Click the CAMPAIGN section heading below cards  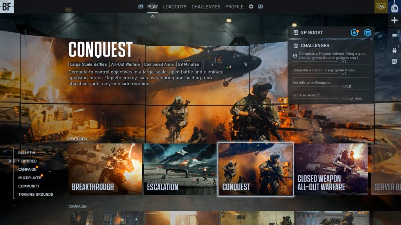pyautogui.click(x=78, y=206)
